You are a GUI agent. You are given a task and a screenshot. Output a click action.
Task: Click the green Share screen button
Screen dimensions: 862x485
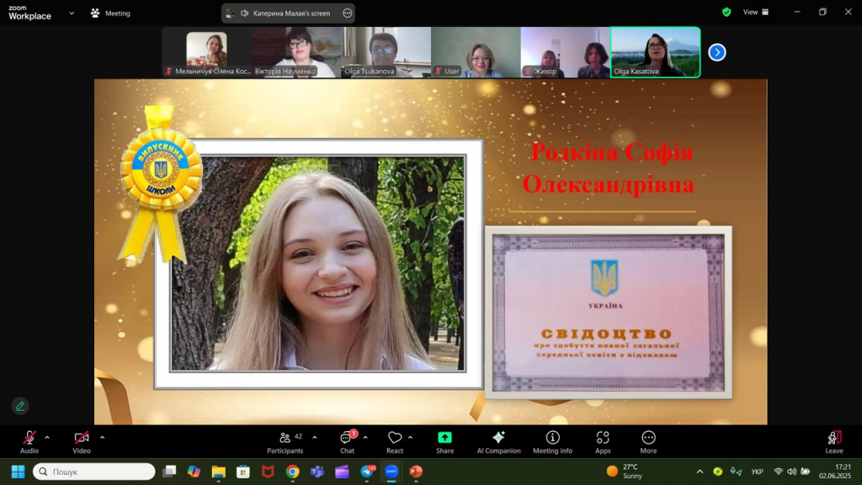444,441
